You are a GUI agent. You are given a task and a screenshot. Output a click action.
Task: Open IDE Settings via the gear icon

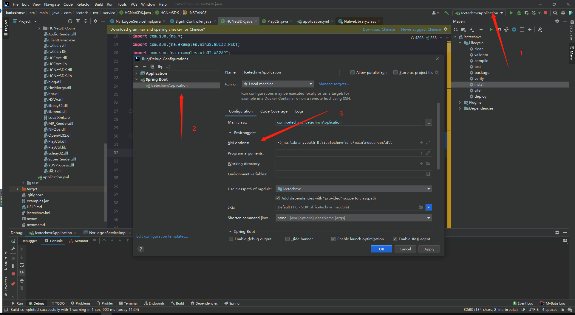tap(563, 13)
